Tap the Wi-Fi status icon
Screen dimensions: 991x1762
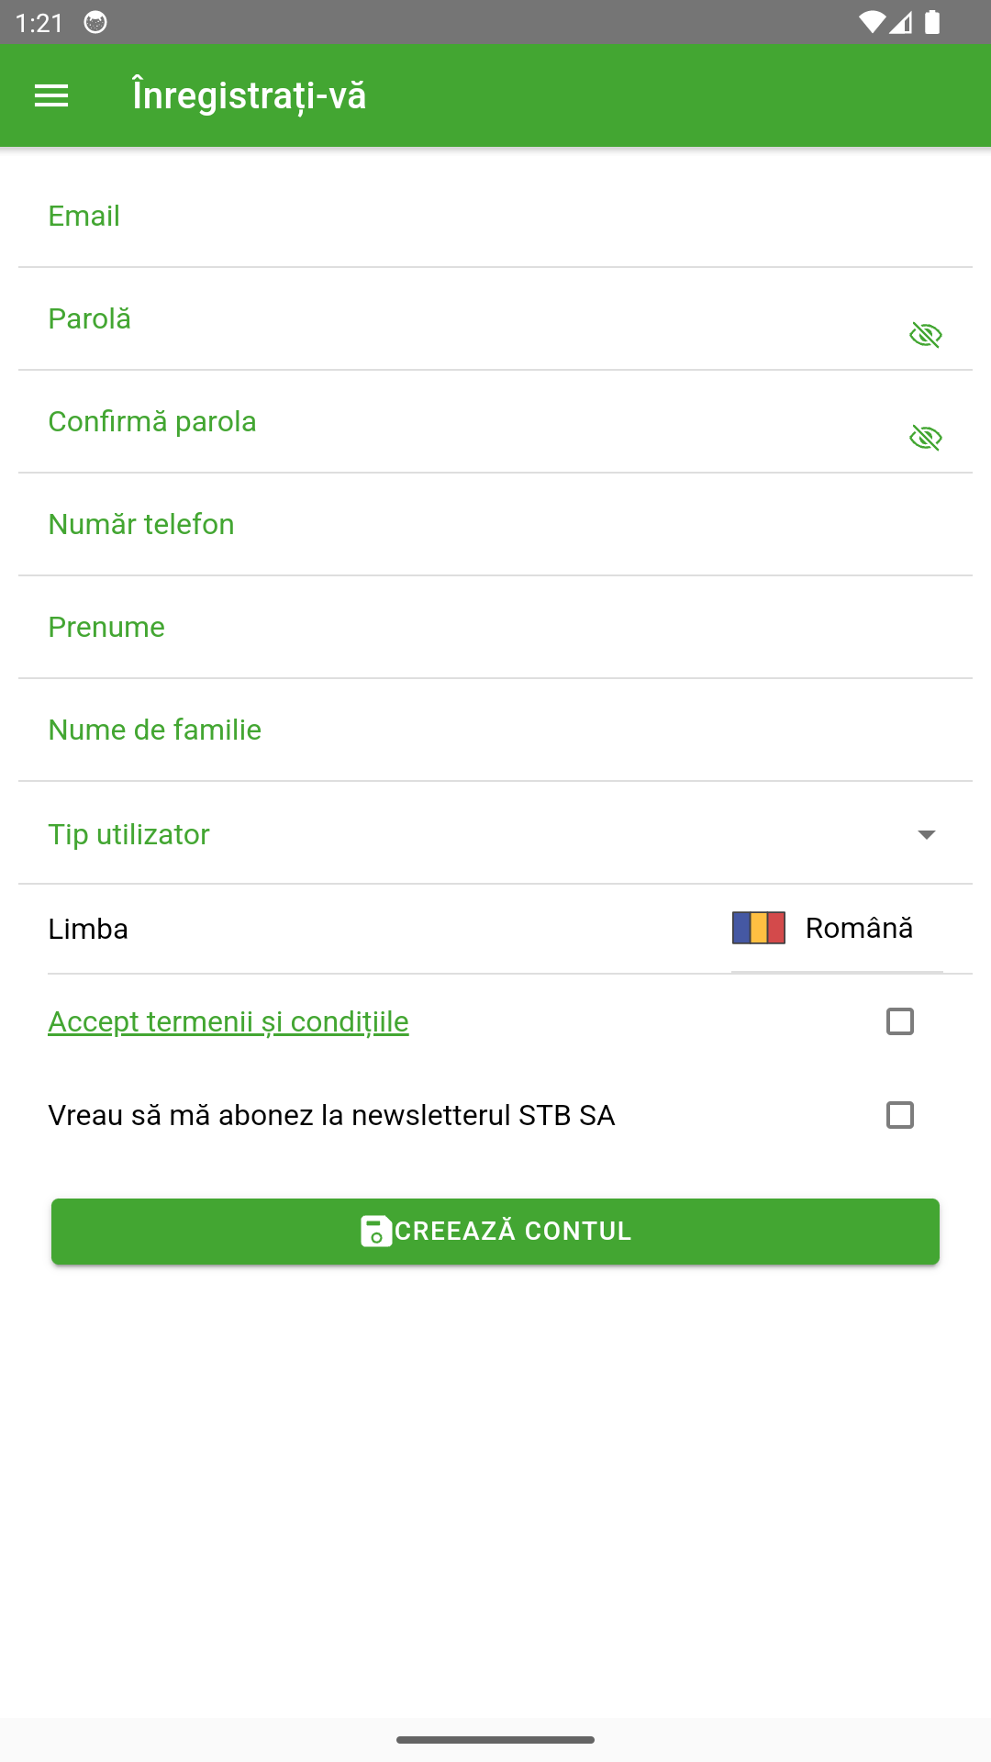(870, 22)
